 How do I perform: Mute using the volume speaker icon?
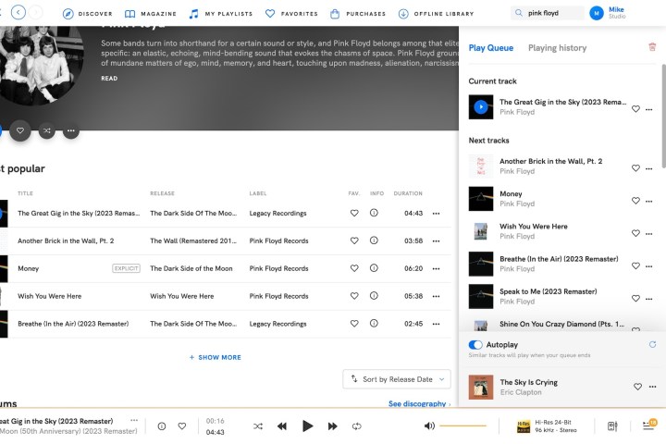[x=429, y=426]
